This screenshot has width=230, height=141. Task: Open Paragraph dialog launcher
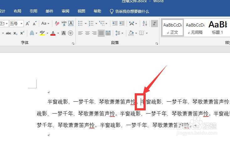pyautogui.click(x=157, y=43)
